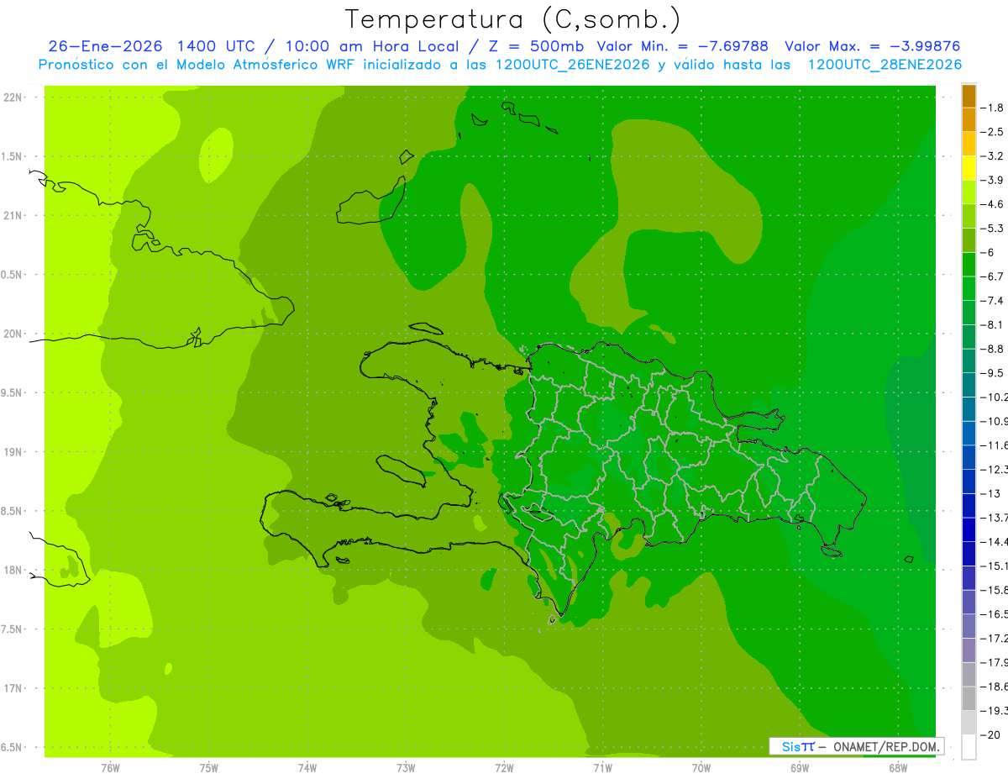This screenshot has height=779, width=1008.
Task: Pick the dark blue swatch between -13 and -13.7
Action: 969,505
